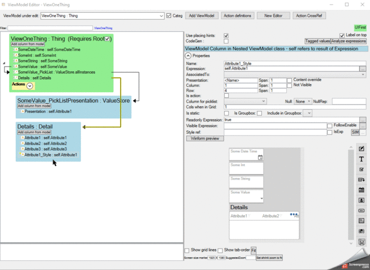Click the preview panel vertical scrollbar

click(x=351, y=194)
